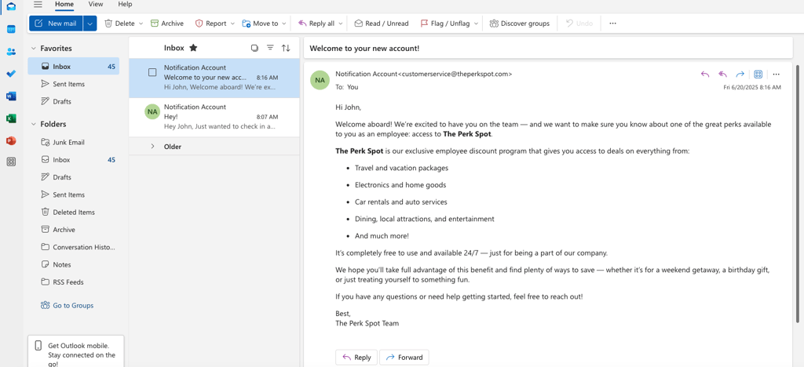The height and width of the screenshot is (367, 804).
Task: Open the Word app in sidebar
Action: pyautogui.click(x=11, y=96)
